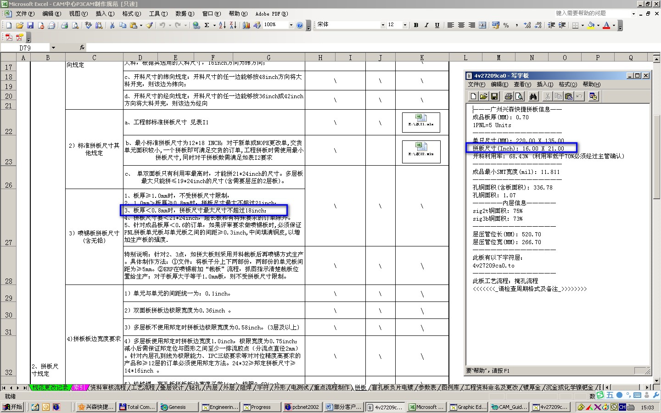Switch to the 规范更改记录 sheet tab
Image resolution: width=661 pixels, height=413 pixels.
click(x=50, y=388)
